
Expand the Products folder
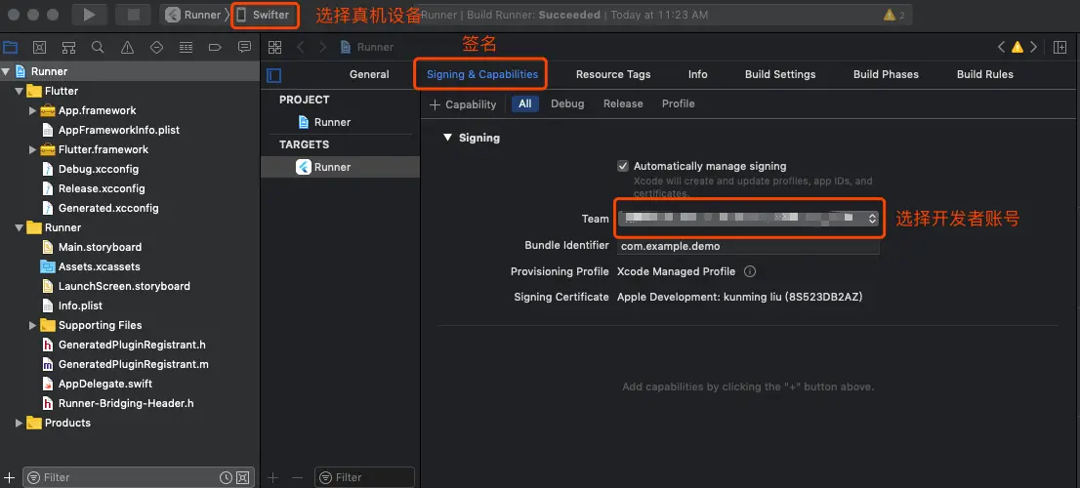(x=19, y=423)
